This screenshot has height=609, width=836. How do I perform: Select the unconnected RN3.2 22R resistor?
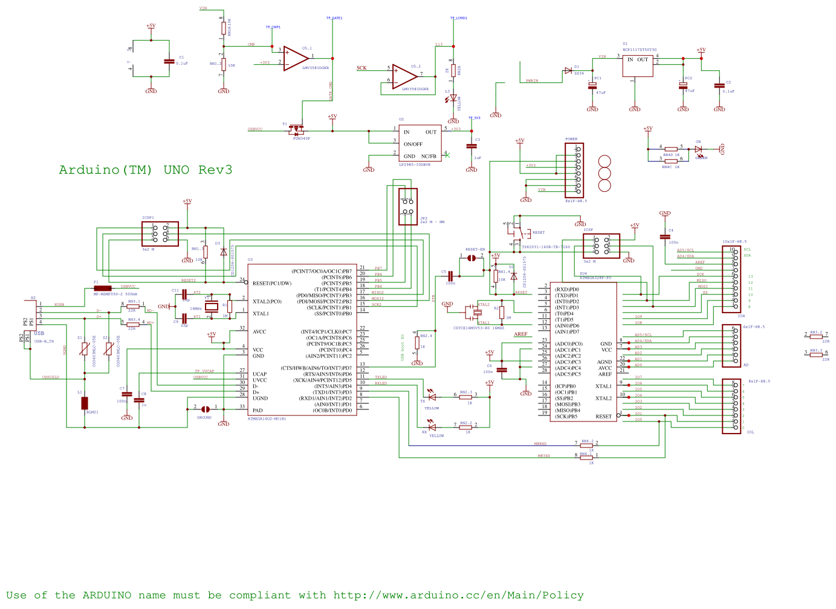[x=816, y=337]
